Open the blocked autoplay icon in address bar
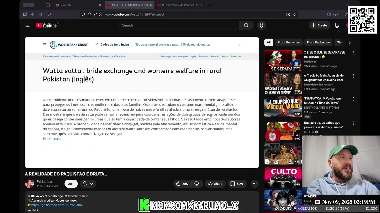Image resolution: width=380 pixels, height=213 pixels. (100, 14)
